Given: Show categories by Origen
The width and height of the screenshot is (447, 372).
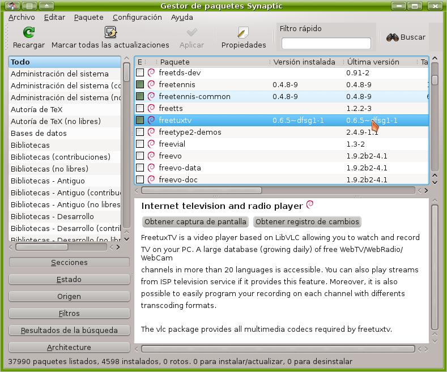Looking at the screenshot, I should (x=69, y=296).
